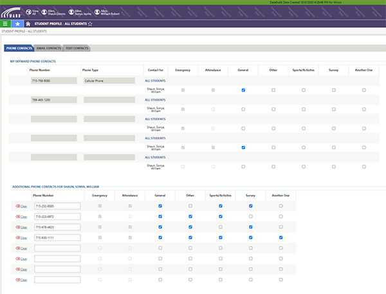
Task: Go to the home page icon
Action: coord(28,24)
